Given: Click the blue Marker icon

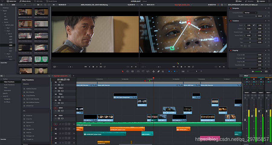Looking at the screenshot, I should [175, 71].
